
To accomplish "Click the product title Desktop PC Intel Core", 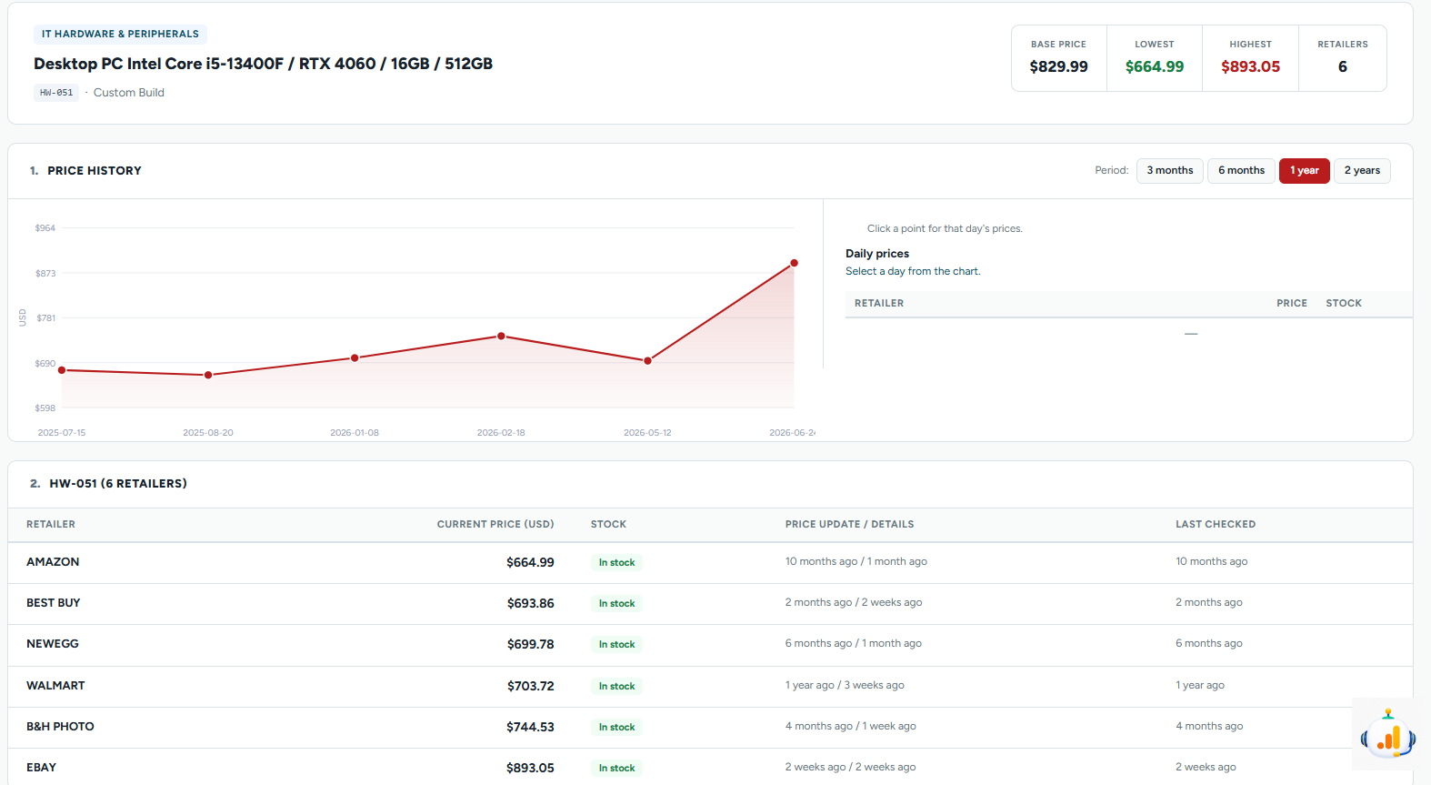I will pos(264,64).
